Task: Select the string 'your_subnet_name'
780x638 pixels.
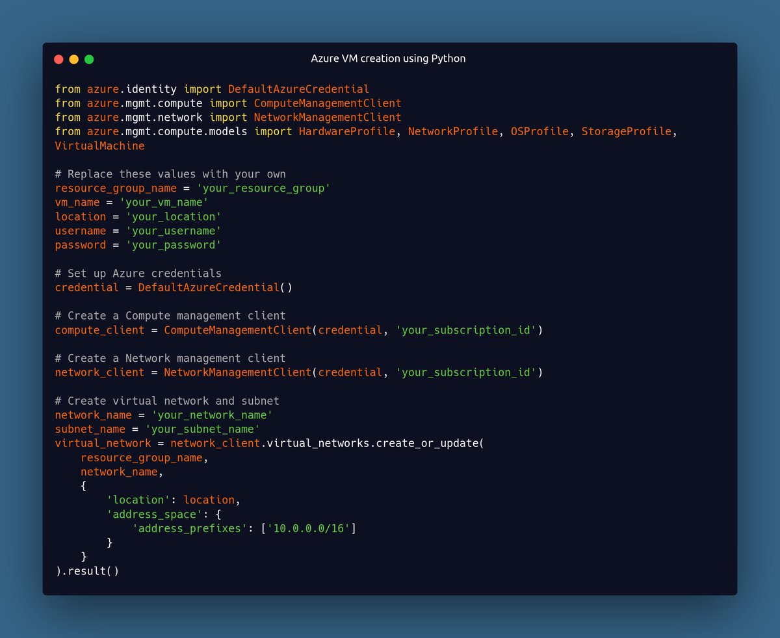Action: 203,429
